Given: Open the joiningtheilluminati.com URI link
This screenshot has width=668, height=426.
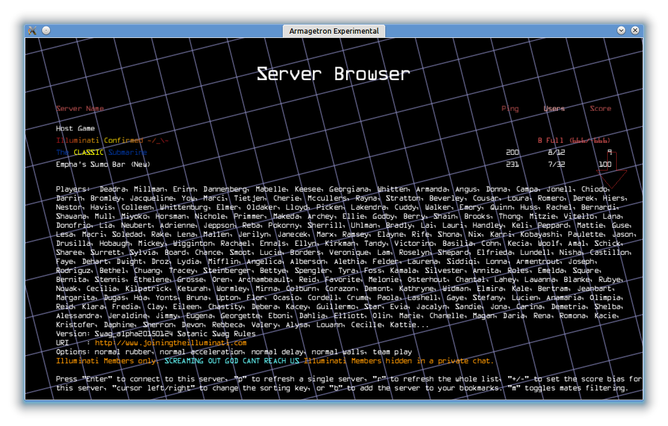Looking at the screenshot, I should point(171,343).
